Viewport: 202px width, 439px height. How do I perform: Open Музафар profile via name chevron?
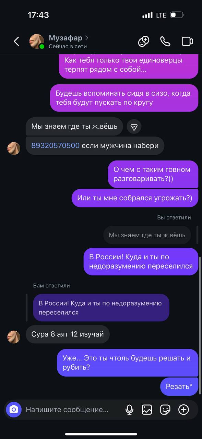tap(87, 37)
